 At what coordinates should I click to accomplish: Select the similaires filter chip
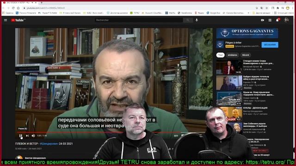point(232,55)
